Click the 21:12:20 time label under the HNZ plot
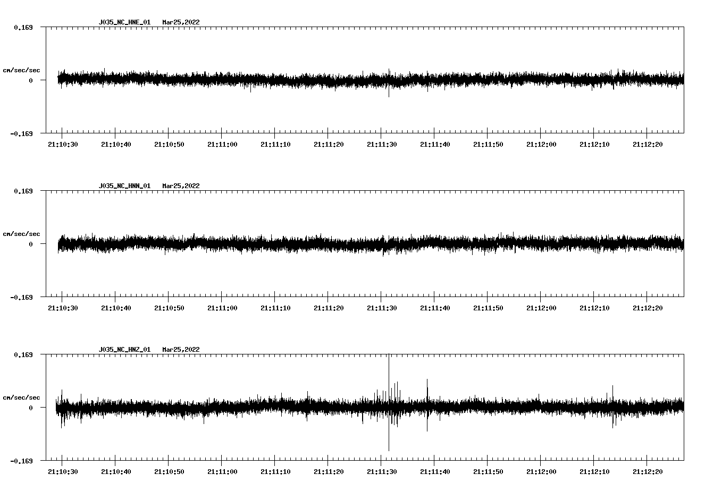 tap(648, 472)
